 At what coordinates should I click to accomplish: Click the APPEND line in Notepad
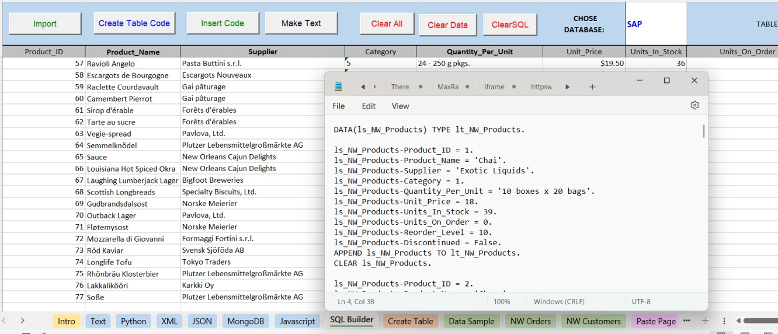tap(427, 253)
